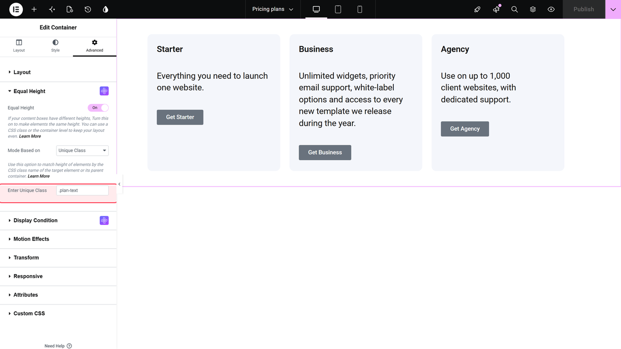The height and width of the screenshot is (349, 621).
Task: Click purple plugin icon beside Equal Height
Action: tap(104, 91)
